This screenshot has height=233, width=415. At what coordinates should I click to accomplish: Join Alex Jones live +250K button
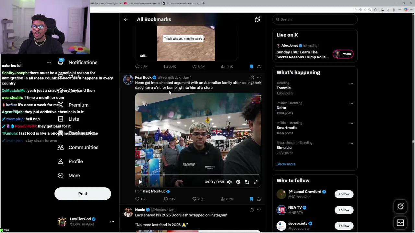pyautogui.click(x=343, y=54)
